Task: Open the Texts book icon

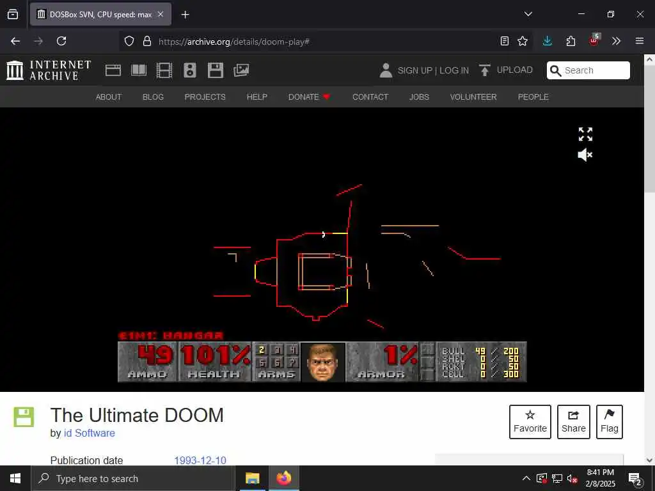Action: 139,70
